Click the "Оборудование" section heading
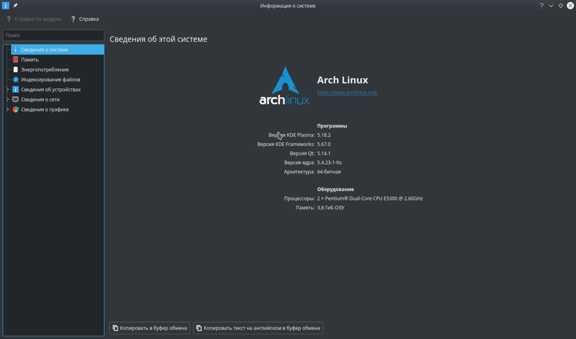 point(336,189)
